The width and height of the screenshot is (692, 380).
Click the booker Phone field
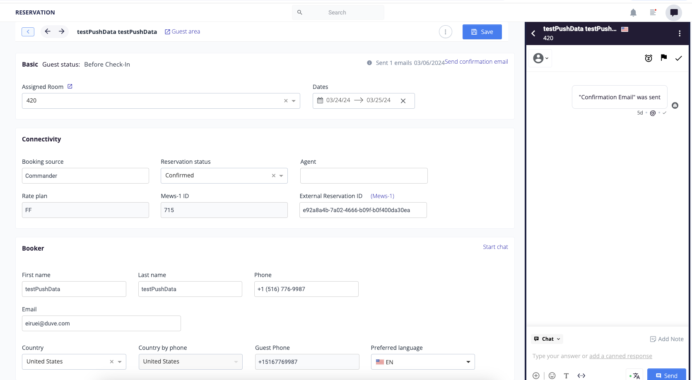(306, 289)
